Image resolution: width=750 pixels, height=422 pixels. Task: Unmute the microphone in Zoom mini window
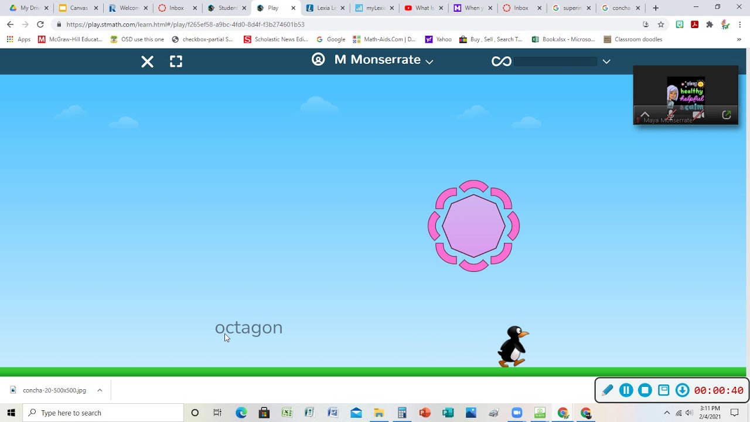tap(671, 115)
